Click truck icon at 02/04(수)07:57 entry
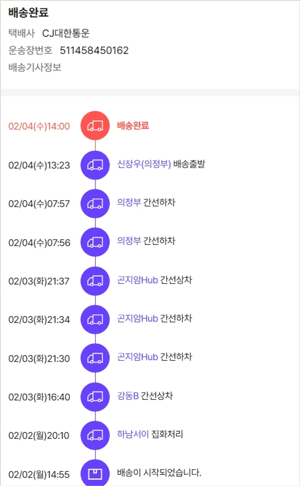Viewport: 300px width, 486px height. (95, 203)
